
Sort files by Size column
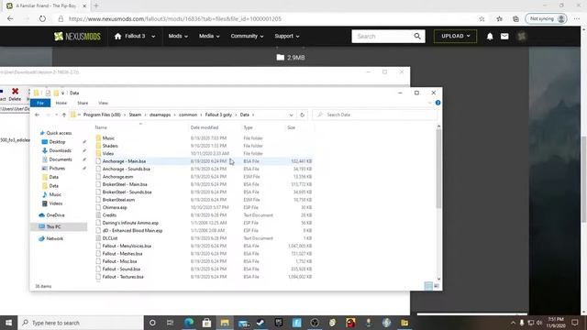[292, 127]
